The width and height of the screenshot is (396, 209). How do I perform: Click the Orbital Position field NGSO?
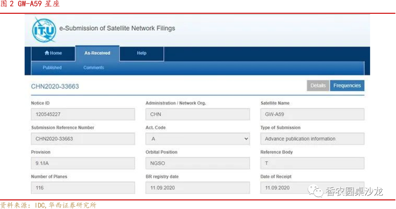tap(198, 163)
